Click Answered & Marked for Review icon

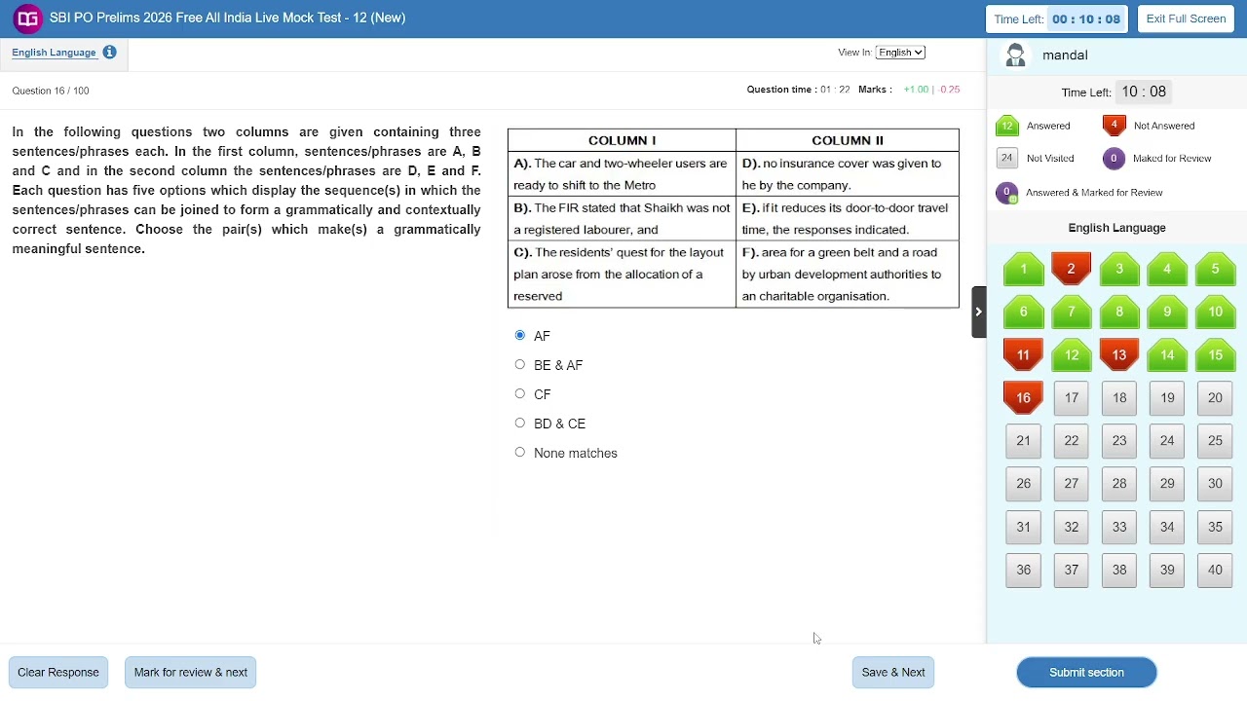click(1007, 193)
